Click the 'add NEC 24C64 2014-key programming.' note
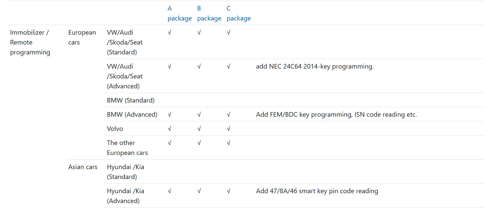 [315, 66]
